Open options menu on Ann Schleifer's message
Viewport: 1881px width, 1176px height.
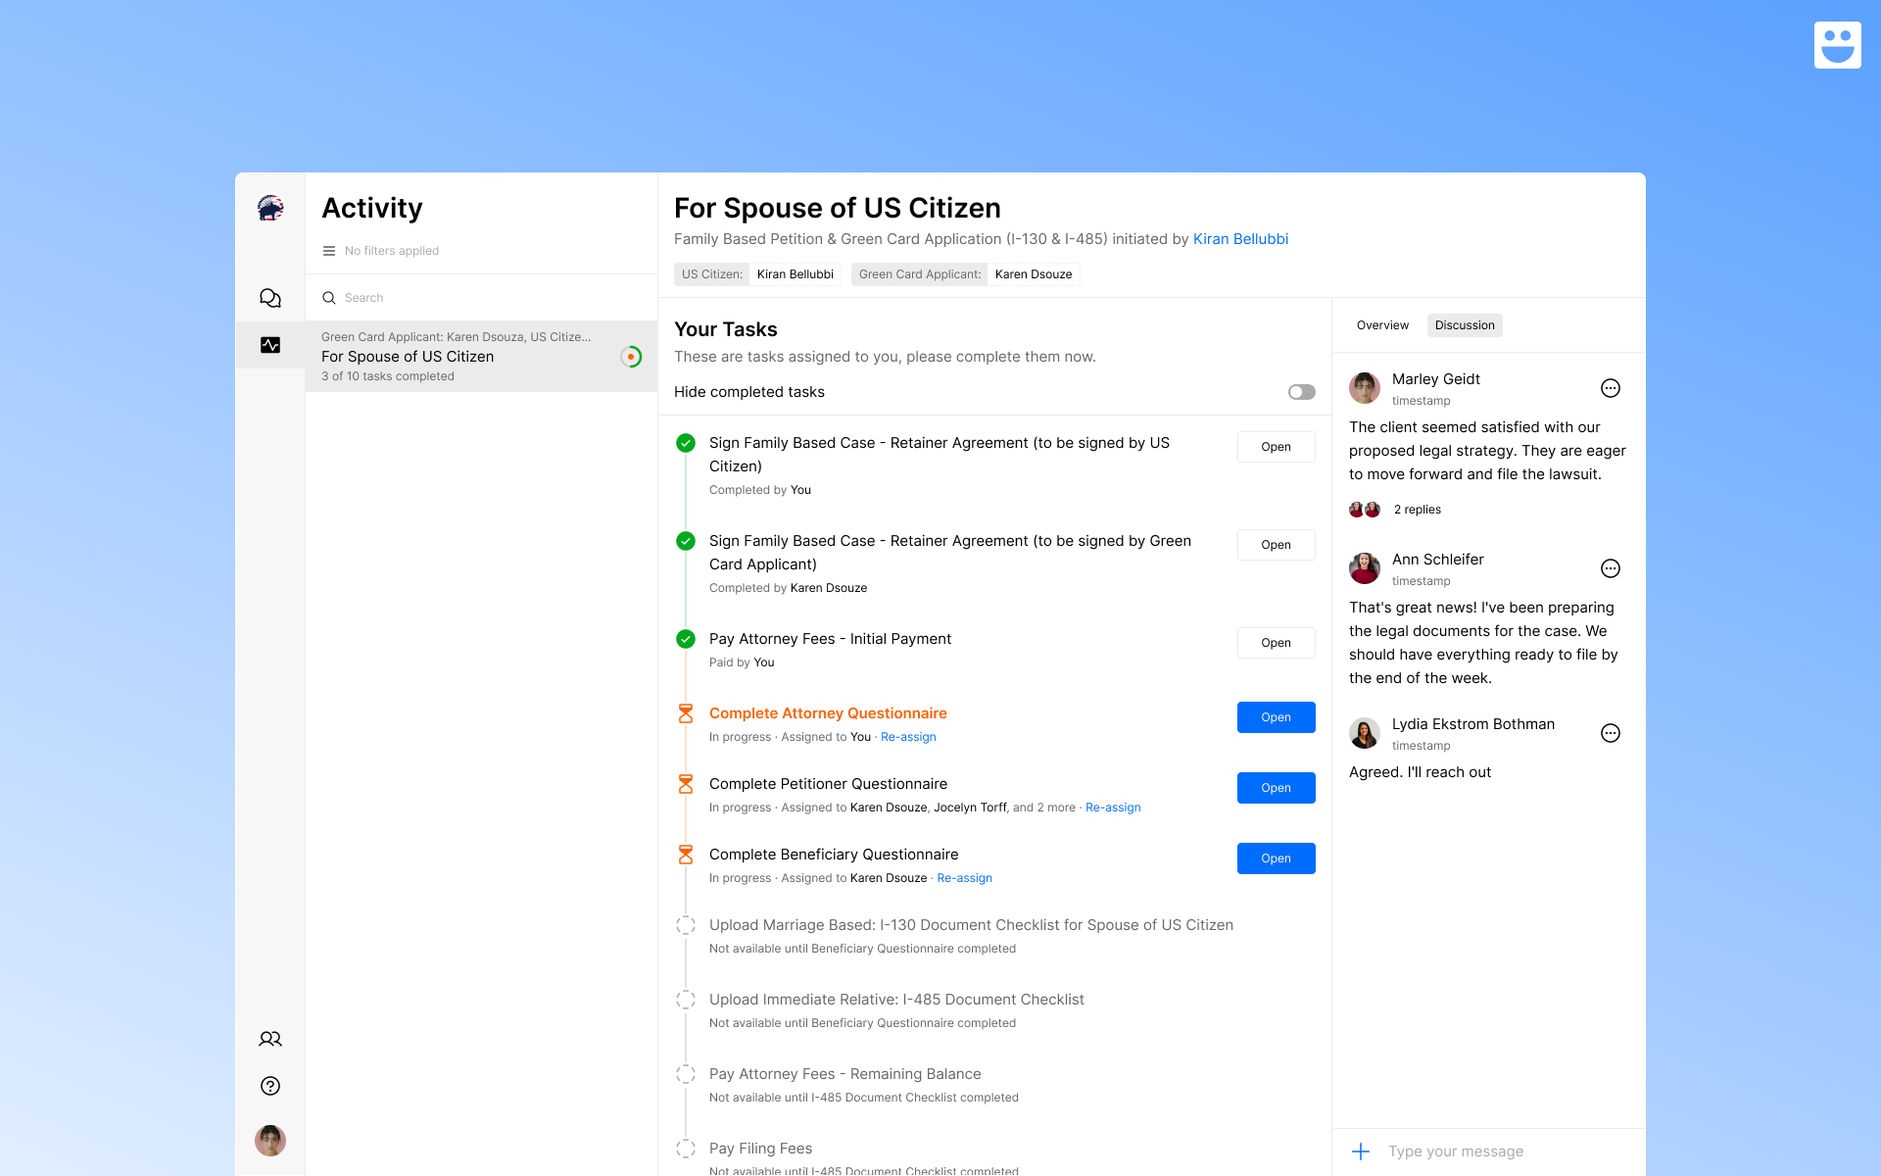pyautogui.click(x=1610, y=568)
